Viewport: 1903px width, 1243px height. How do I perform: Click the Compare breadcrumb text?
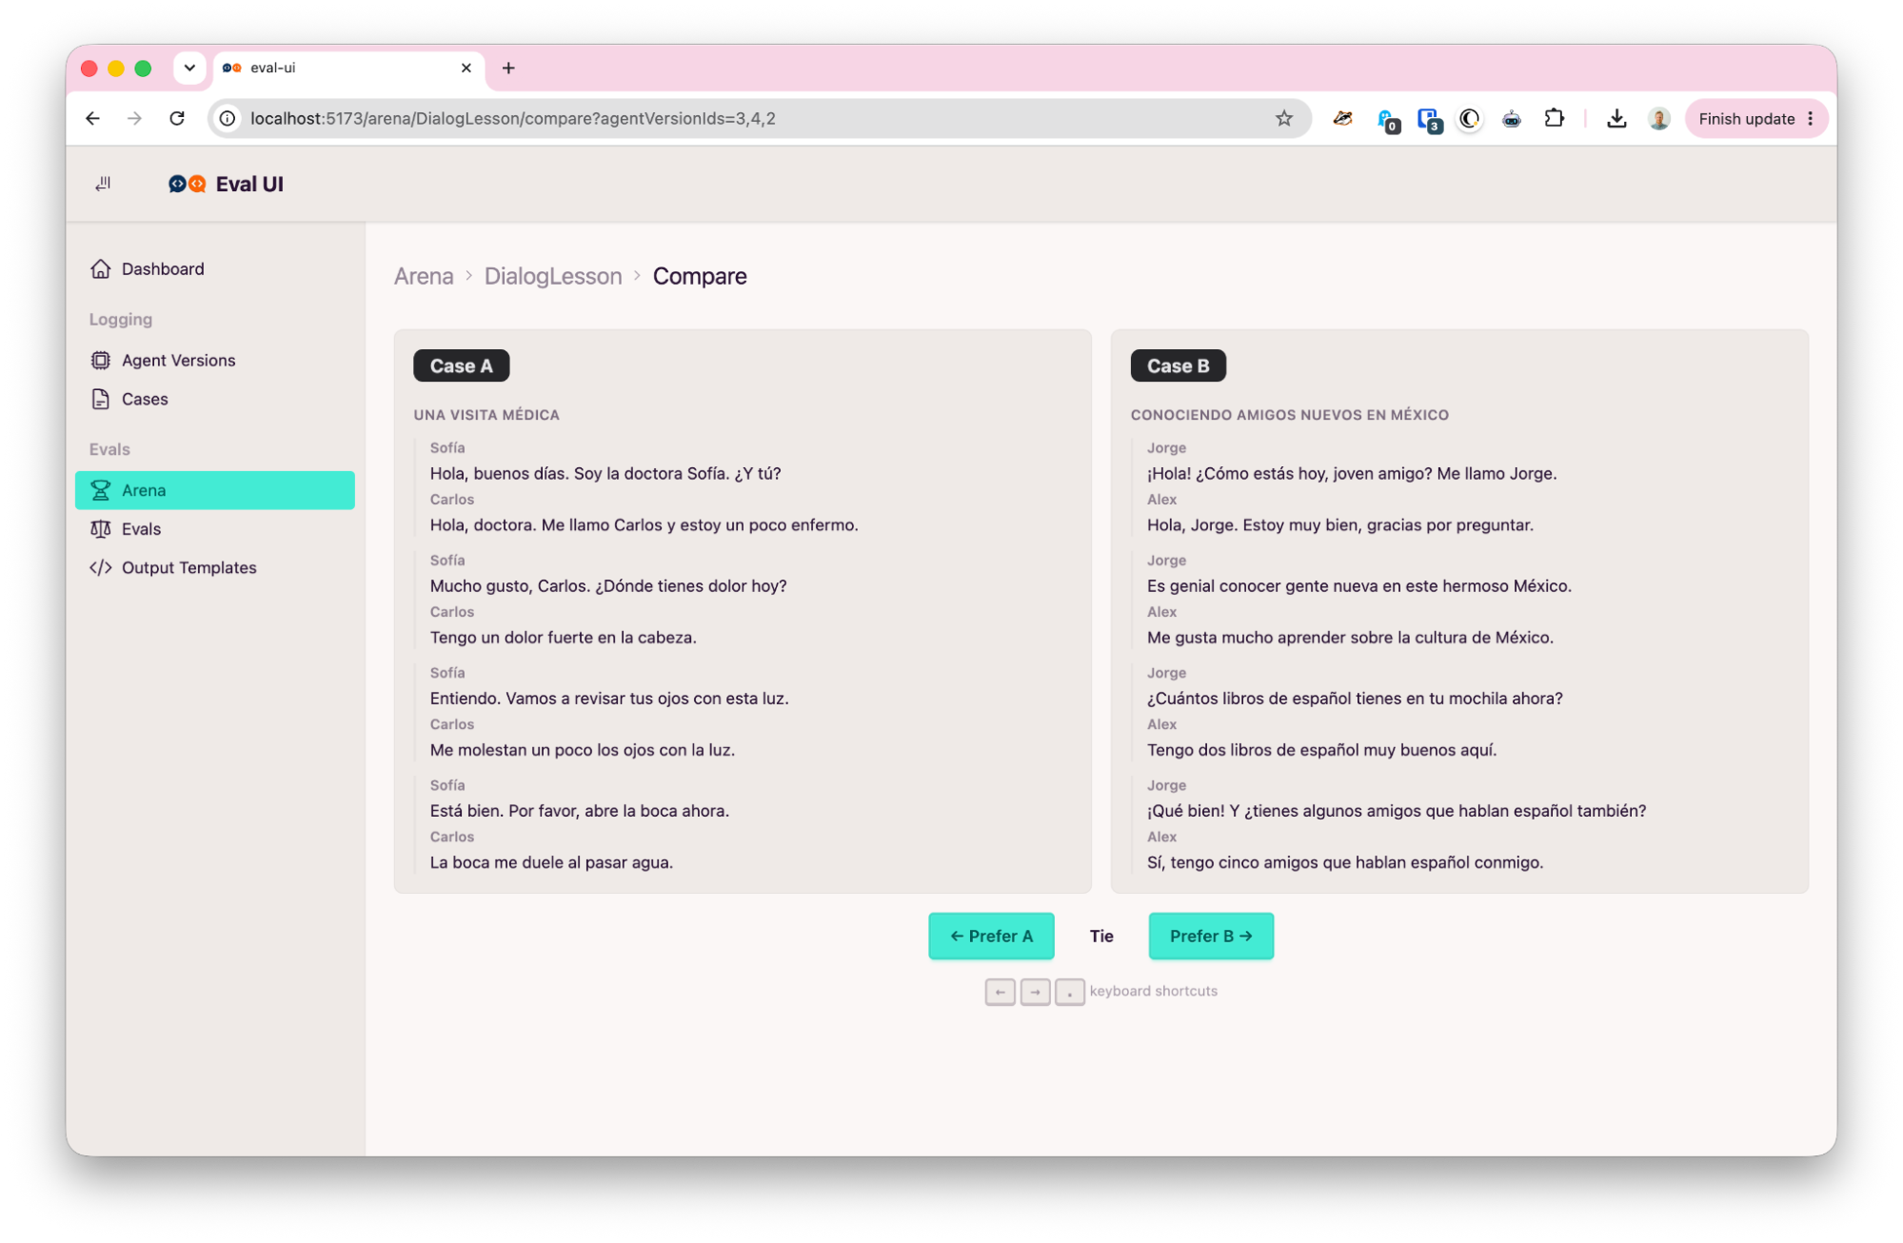pos(700,276)
